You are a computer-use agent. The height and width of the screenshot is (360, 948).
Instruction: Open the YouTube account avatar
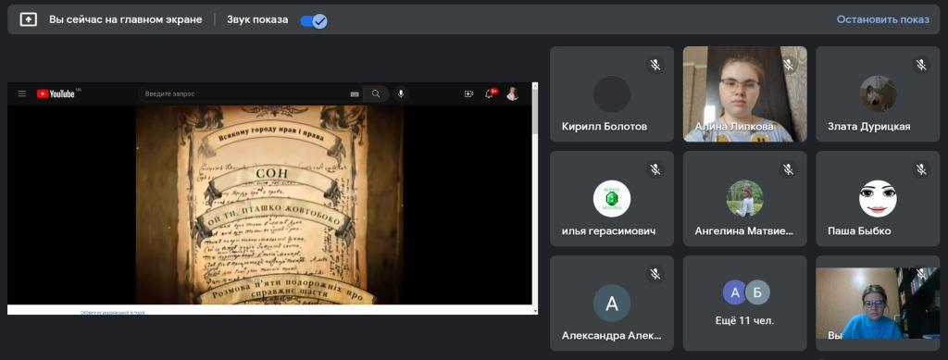tap(512, 93)
